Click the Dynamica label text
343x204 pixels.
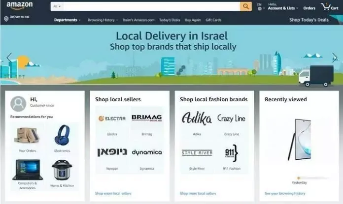[x=147, y=169]
